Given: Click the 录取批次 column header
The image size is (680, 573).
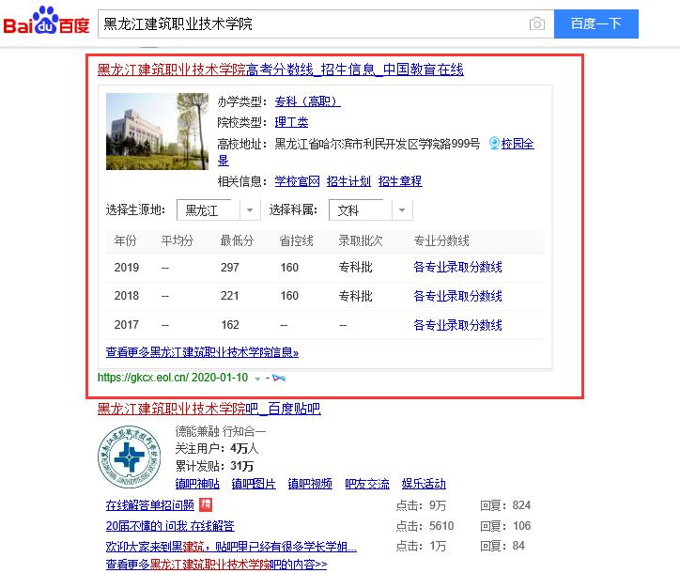Looking at the screenshot, I should click(x=361, y=240).
